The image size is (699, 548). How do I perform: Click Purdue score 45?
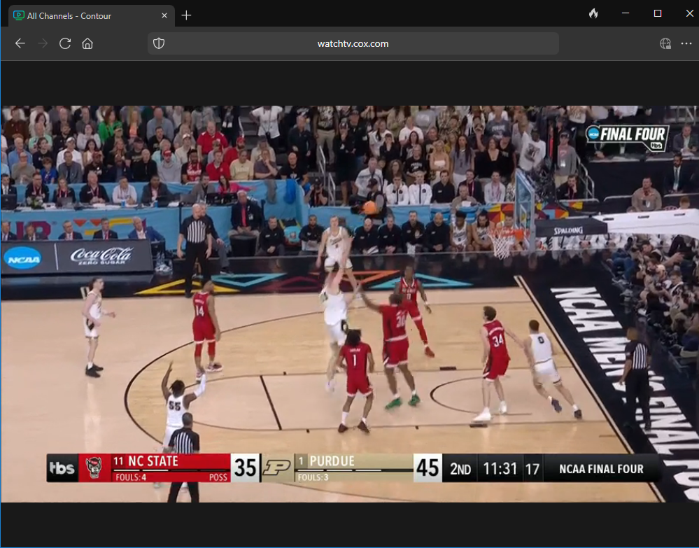coord(428,468)
